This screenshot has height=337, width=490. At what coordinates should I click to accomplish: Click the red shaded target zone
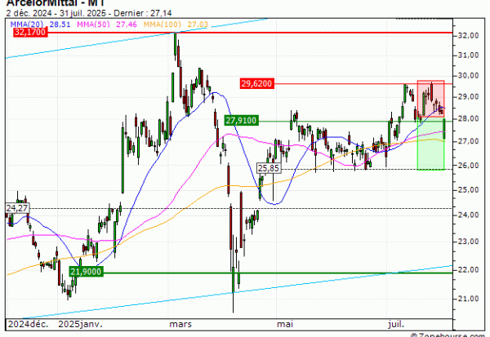point(430,99)
